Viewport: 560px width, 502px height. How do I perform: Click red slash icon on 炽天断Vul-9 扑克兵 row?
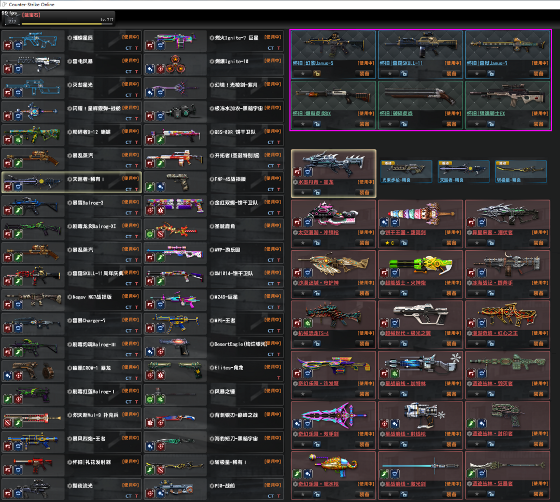pos(8,423)
